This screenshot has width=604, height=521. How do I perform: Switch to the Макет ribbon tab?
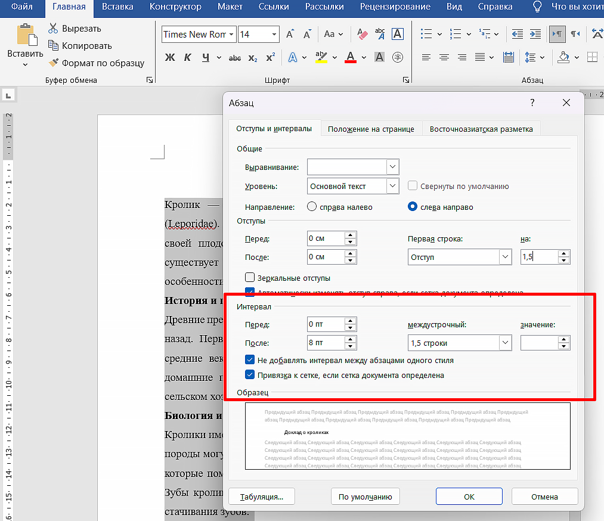click(230, 7)
